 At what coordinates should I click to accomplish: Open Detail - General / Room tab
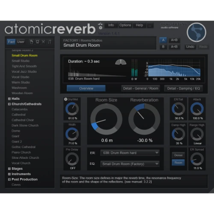[141, 89]
